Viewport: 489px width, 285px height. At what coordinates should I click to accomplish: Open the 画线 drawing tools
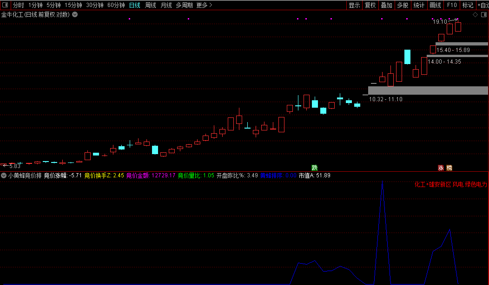pos(436,5)
